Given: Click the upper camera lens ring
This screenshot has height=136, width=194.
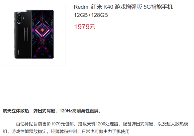Looking at the screenshot, I should [19, 14].
